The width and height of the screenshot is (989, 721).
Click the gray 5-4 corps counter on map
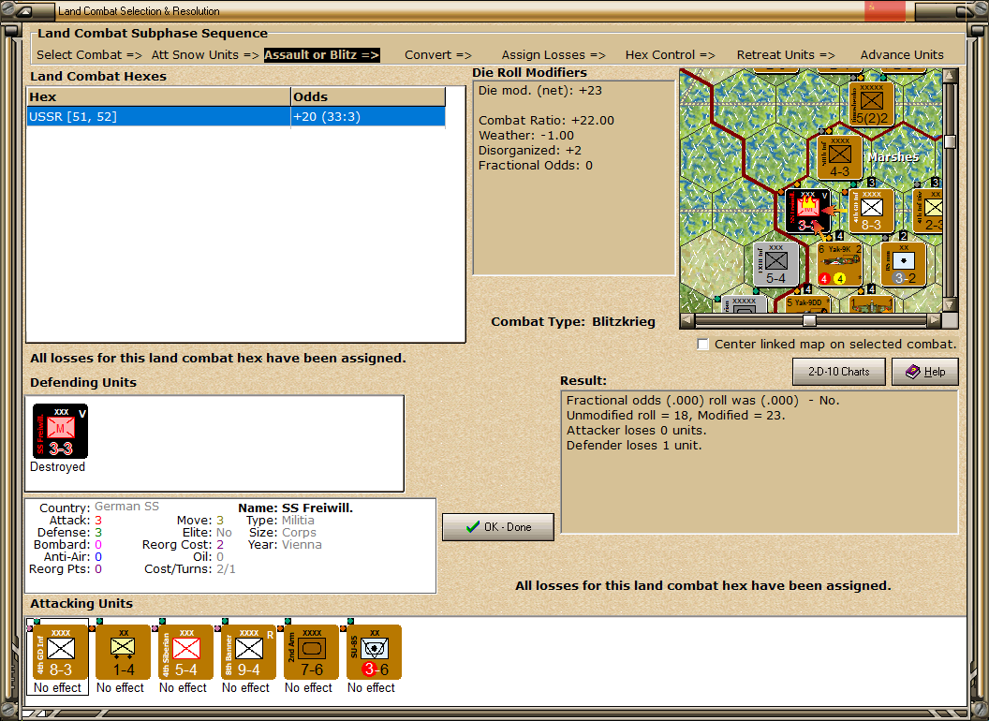(775, 264)
